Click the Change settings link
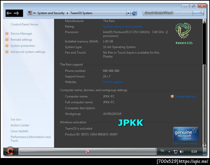210x165 pixels. (x=185, y=96)
